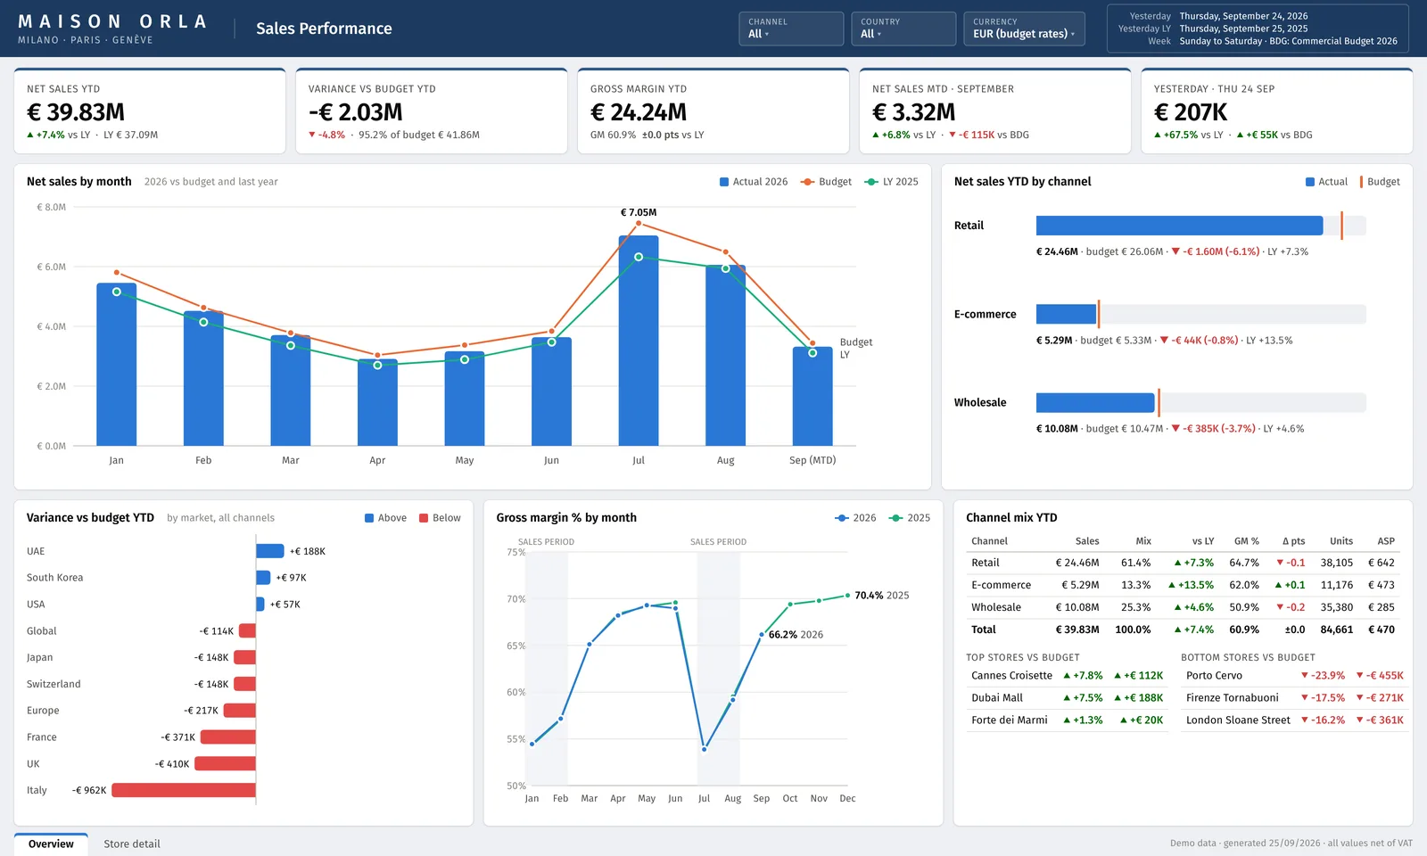The image size is (1427, 856).
Task: Click the Net Sales MTD value € 3.32M
Action: coord(914,112)
